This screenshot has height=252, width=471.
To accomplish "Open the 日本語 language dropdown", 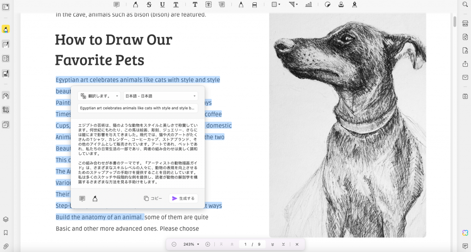I will [x=161, y=96].
